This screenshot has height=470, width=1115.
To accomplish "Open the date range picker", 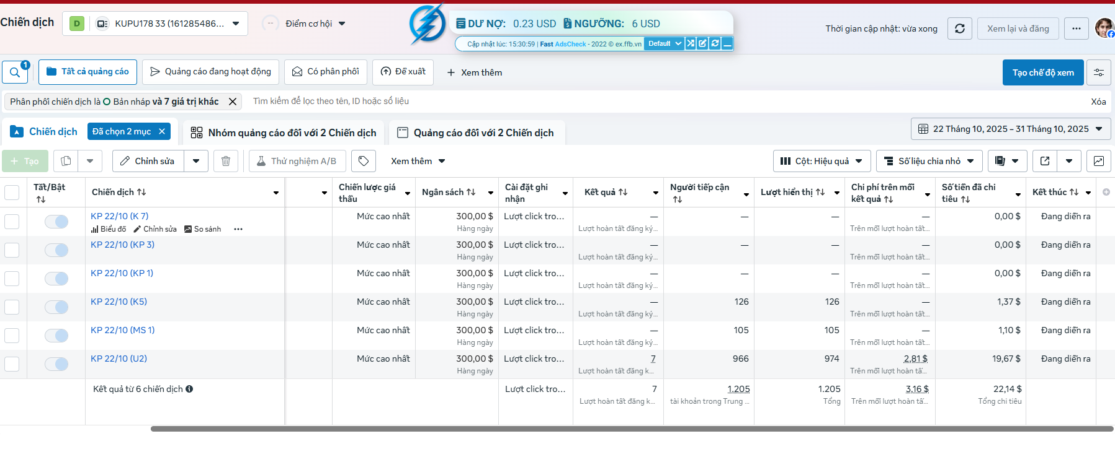I will pos(1011,129).
